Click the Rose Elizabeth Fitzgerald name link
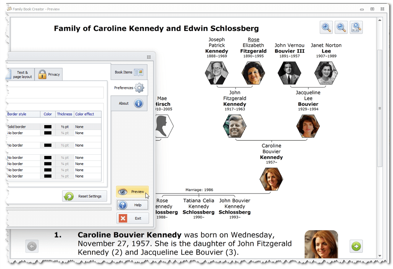393x269 pixels. click(253, 40)
